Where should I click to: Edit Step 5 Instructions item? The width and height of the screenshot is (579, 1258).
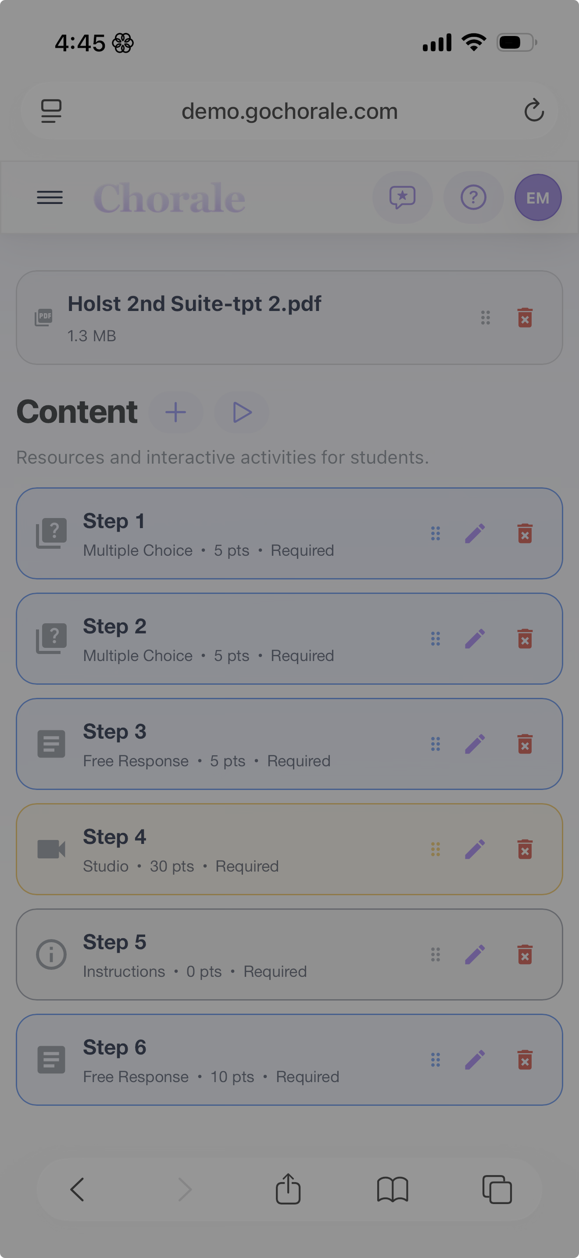pos(475,955)
